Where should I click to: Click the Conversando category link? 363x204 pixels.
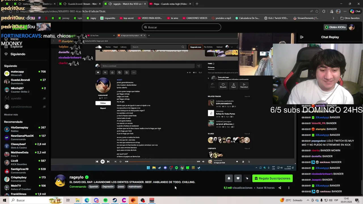click(78, 187)
